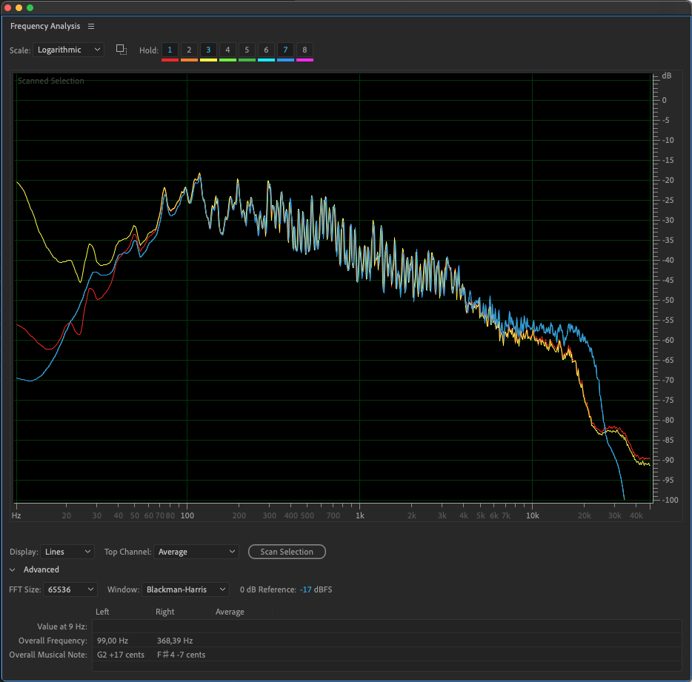Open the Top Channel Average dropdown
The image size is (692, 682).
pos(196,552)
